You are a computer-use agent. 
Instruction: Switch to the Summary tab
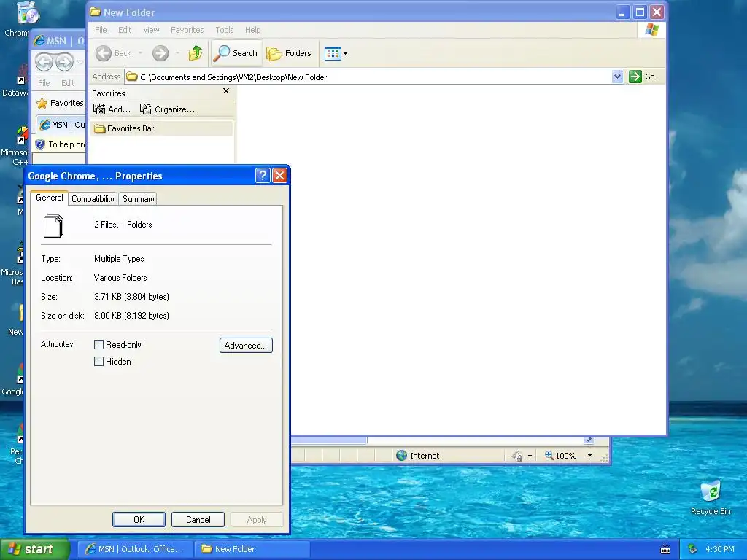(138, 199)
